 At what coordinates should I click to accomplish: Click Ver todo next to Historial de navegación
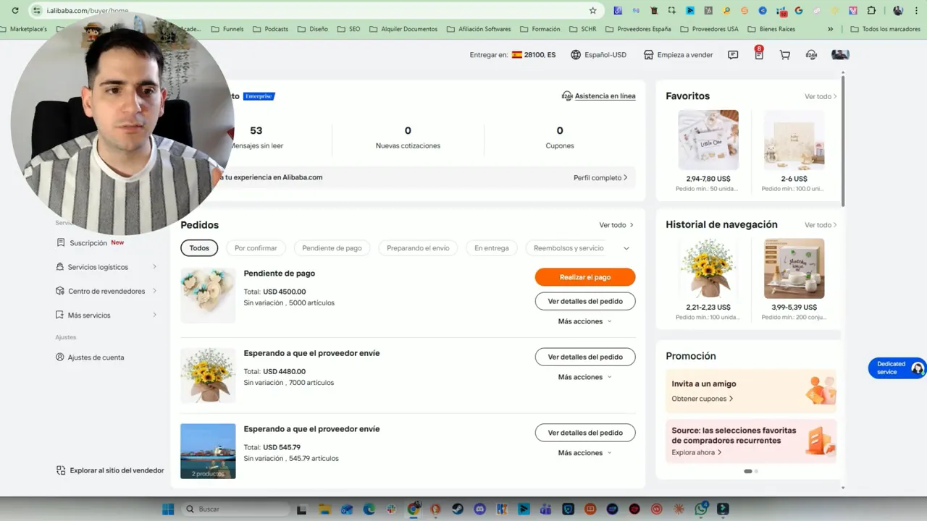821,225
